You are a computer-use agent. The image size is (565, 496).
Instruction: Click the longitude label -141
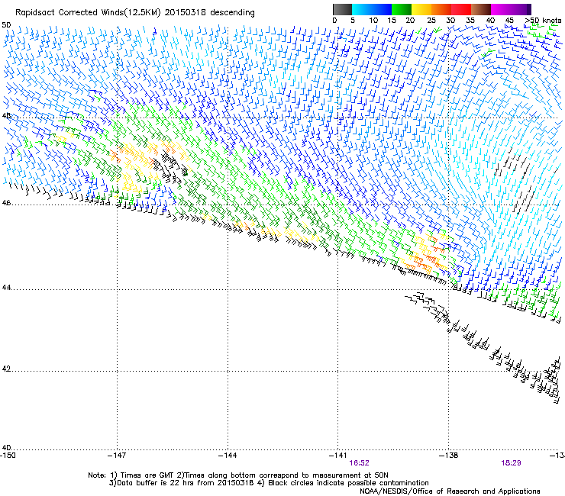point(338,456)
